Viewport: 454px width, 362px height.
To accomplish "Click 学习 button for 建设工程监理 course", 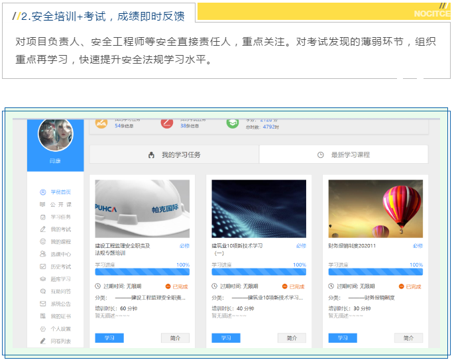I will tap(109, 338).
